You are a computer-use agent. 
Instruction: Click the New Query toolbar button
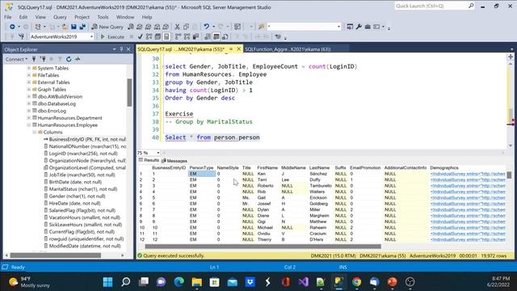pyautogui.click(x=107, y=27)
